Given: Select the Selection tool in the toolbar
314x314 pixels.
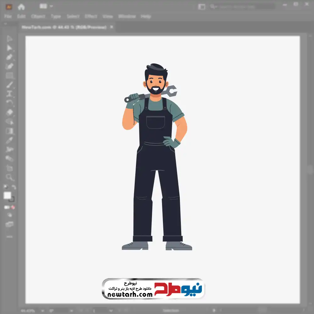Looking at the screenshot, I should [x=9, y=39].
